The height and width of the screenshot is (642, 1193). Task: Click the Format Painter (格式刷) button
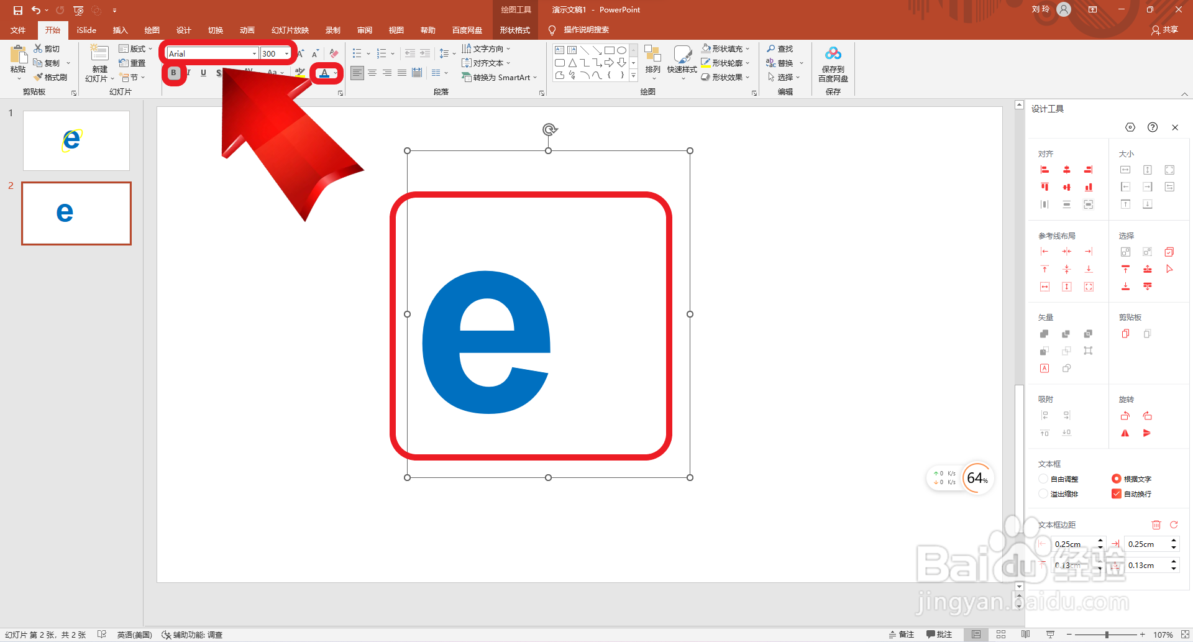click(x=50, y=77)
